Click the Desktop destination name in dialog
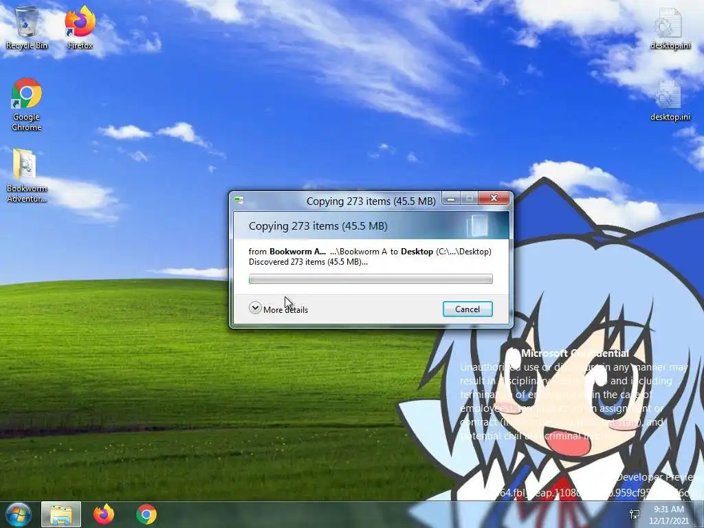Image resolution: width=704 pixels, height=528 pixels. (417, 252)
